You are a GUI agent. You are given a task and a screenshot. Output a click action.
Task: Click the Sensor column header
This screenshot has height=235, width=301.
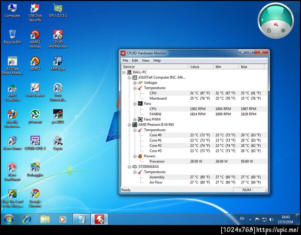(x=155, y=67)
